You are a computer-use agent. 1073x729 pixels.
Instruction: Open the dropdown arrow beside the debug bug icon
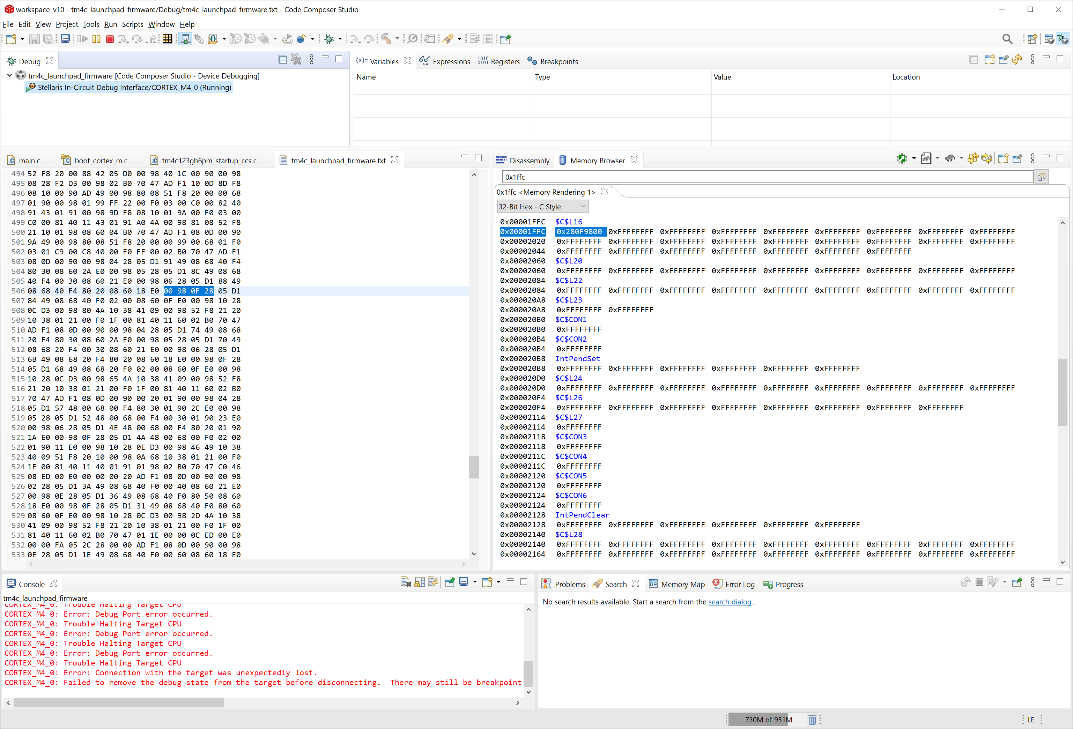coord(340,39)
